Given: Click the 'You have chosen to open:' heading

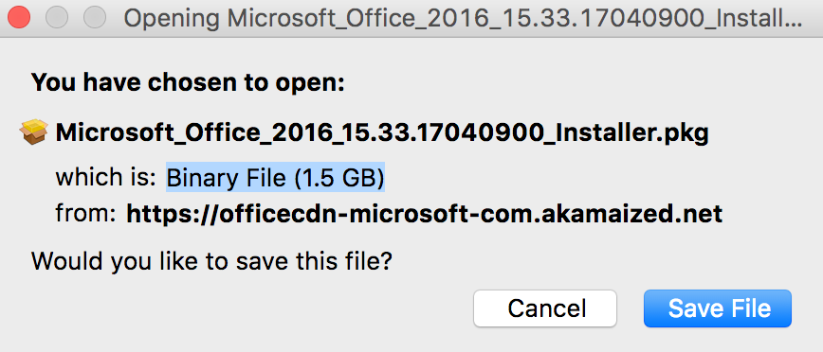Looking at the screenshot, I should (188, 83).
